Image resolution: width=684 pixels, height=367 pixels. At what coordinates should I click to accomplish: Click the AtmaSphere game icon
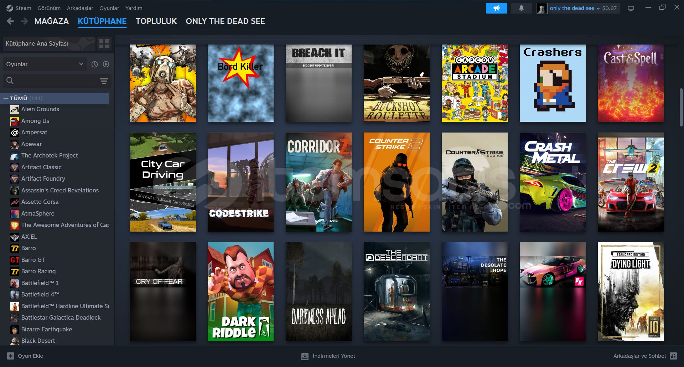point(15,214)
